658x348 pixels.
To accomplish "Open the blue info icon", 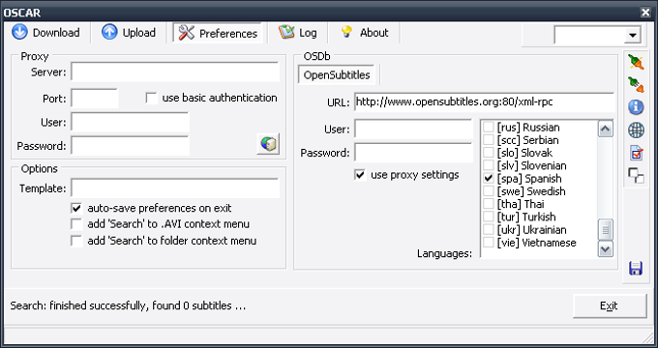I will coord(636,107).
